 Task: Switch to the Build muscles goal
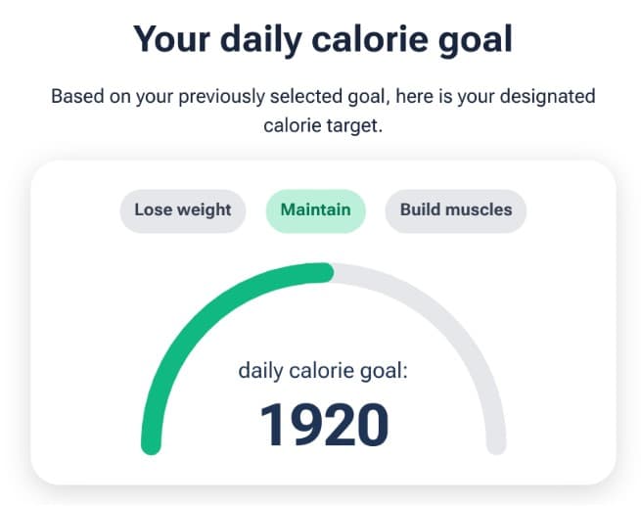click(x=455, y=209)
